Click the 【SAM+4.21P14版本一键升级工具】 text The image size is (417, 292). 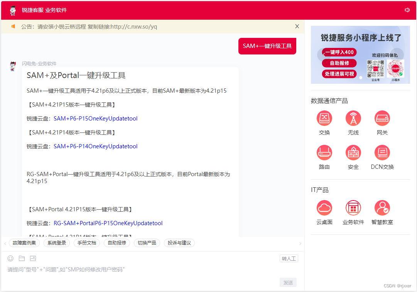[x=72, y=132]
